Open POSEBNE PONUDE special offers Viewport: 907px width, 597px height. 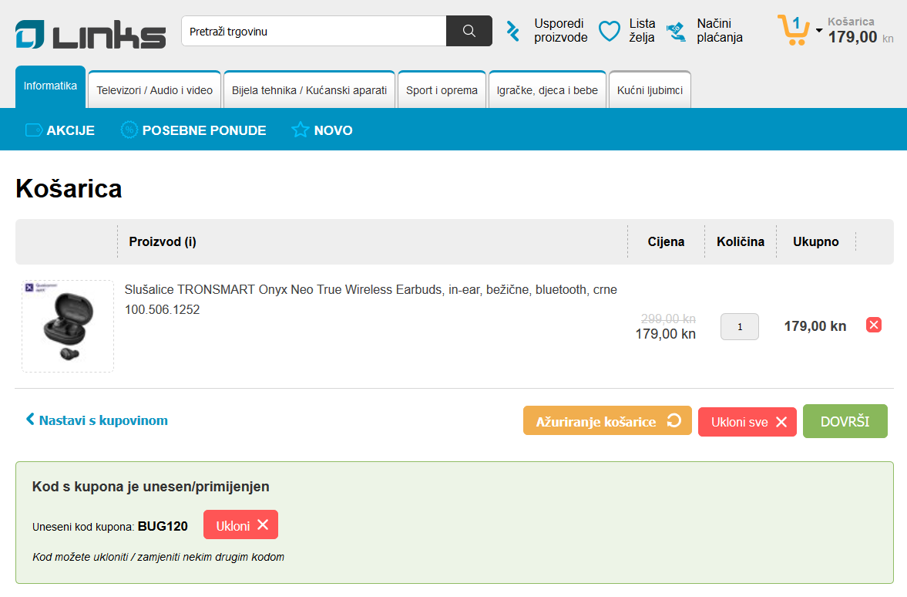coord(193,130)
